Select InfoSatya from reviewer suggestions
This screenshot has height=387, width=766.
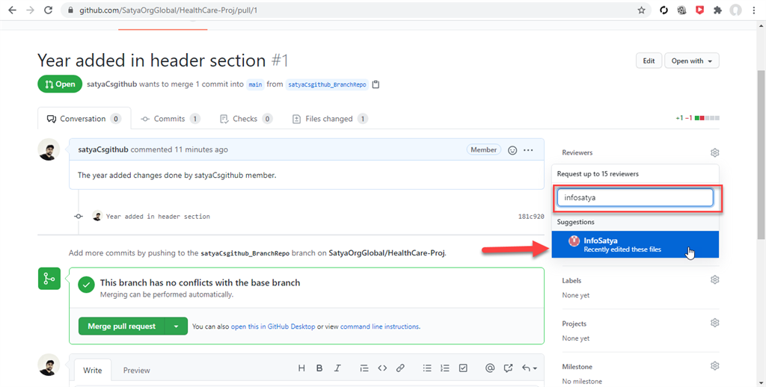tap(635, 244)
